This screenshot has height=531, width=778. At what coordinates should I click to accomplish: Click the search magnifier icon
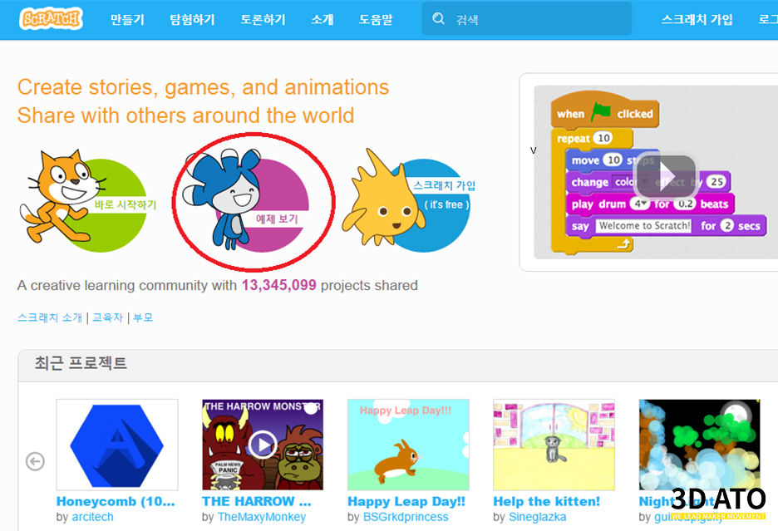click(x=438, y=19)
